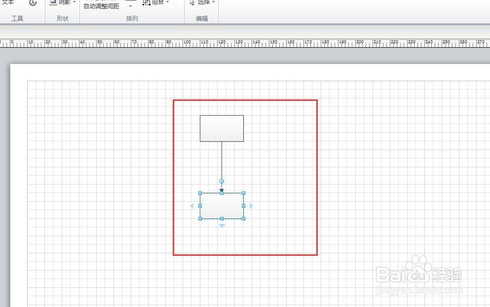Click the top-right selection handle

point(243,193)
